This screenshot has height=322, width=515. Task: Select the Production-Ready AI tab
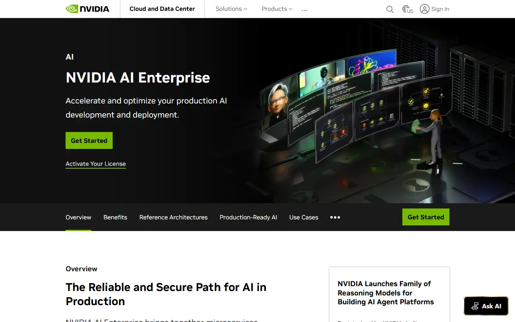click(x=248, y=217)
